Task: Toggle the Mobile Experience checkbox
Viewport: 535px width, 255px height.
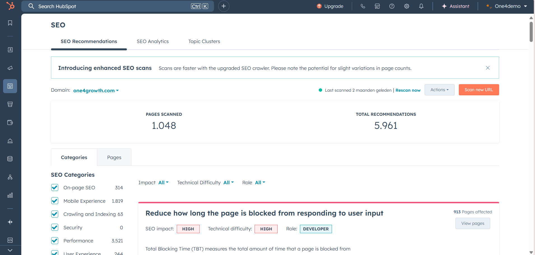Action: click(55, 201)
